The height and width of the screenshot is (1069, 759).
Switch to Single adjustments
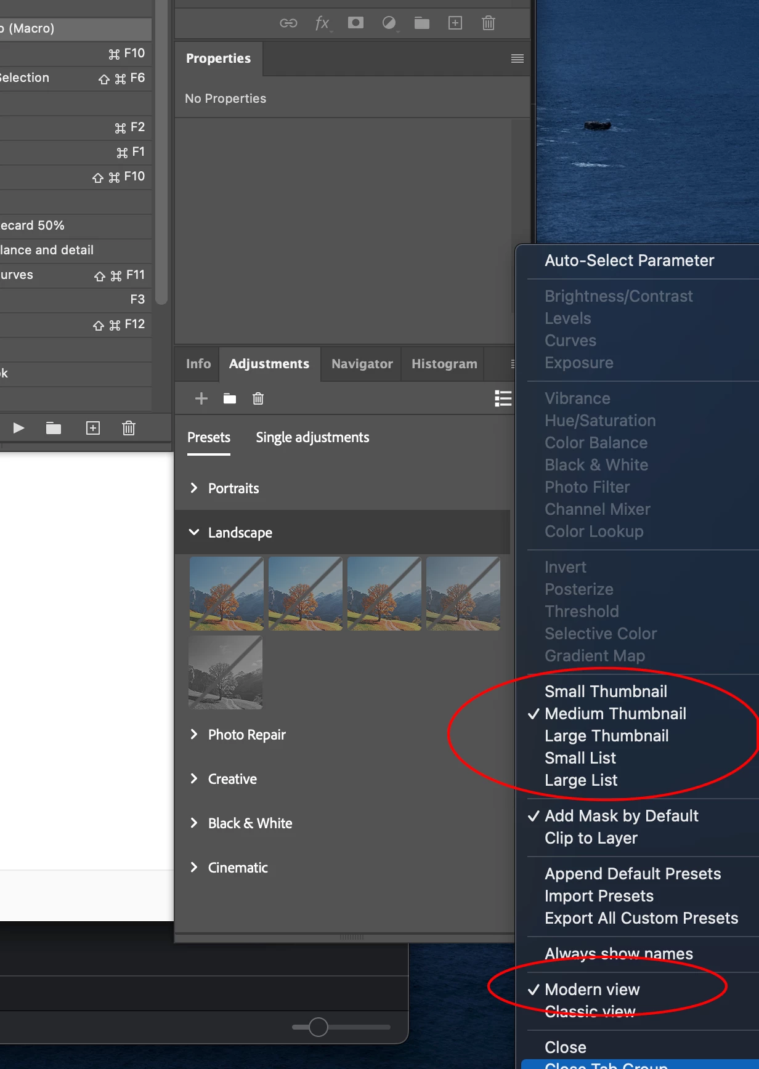tap(312, 438)
